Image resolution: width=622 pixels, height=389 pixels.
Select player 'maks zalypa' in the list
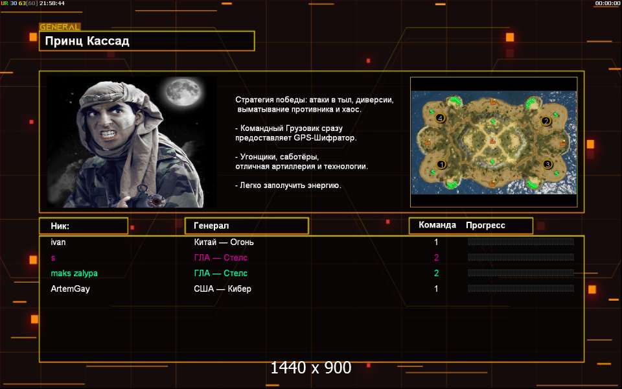(74, 273)
